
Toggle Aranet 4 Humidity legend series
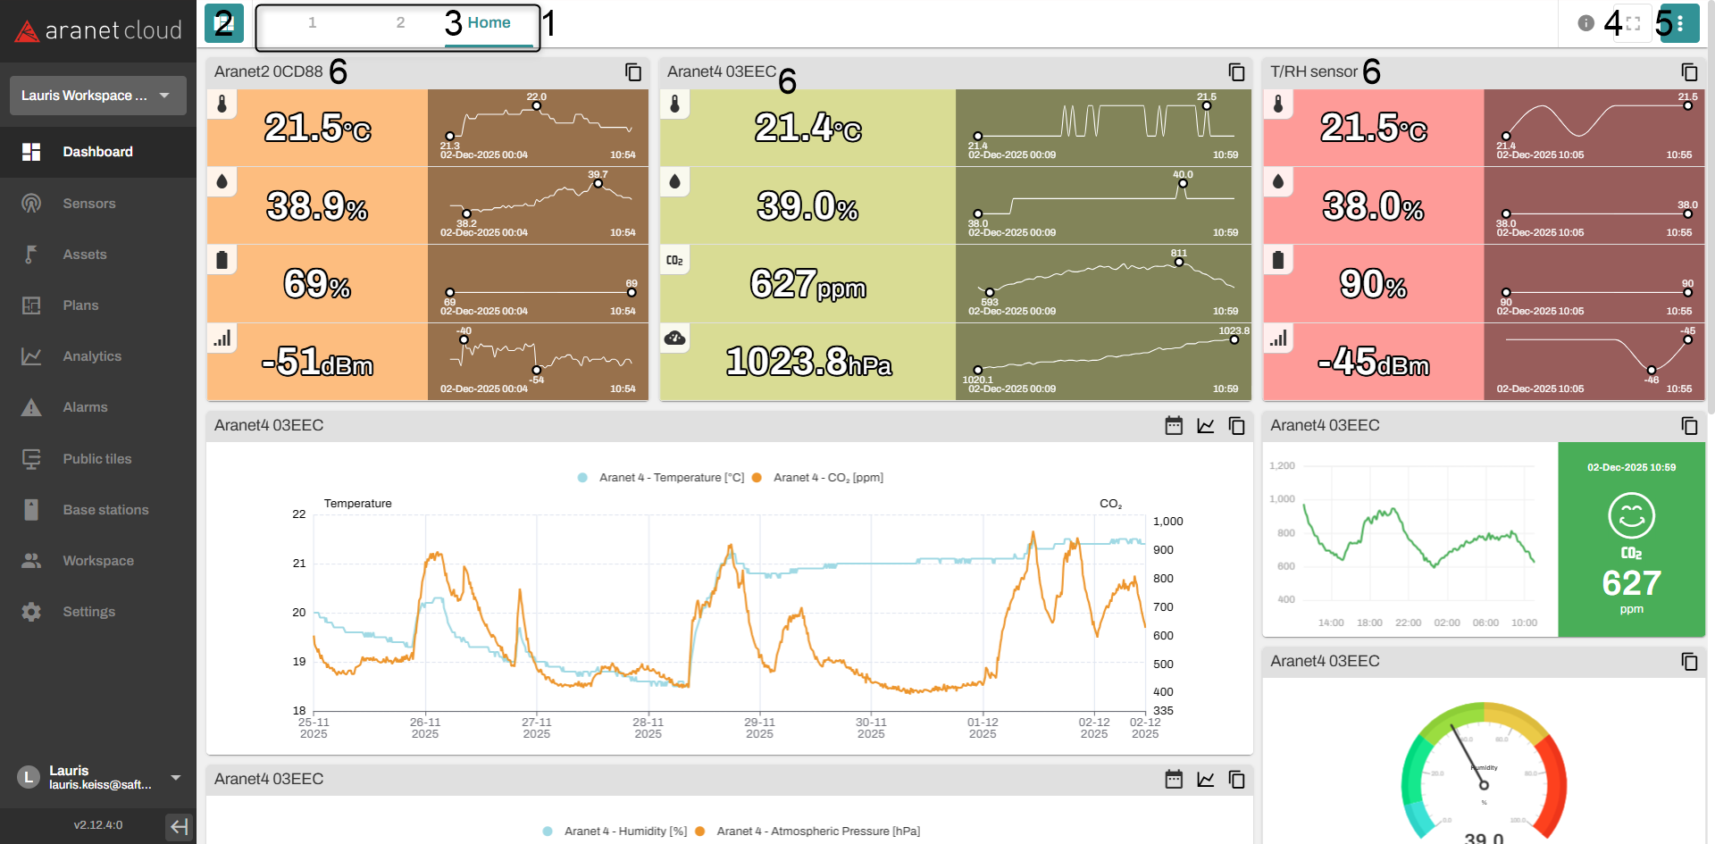click(x=624, y=831)
